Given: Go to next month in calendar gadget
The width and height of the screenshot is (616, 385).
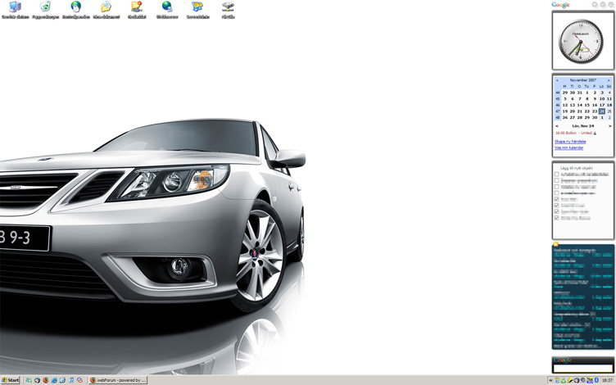Looking at the screenshot, I should [x=609, y=80].
